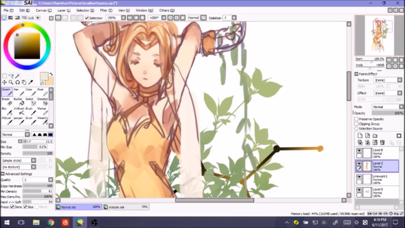405x228 pixels.
Task: Open the Canvas menu
Action: click(x=43, y=10)
